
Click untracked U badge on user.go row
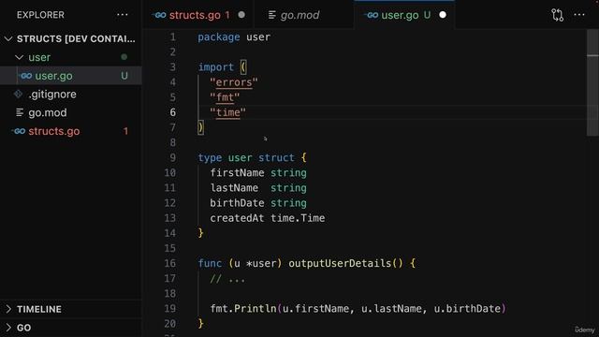[x=124, y=76]
